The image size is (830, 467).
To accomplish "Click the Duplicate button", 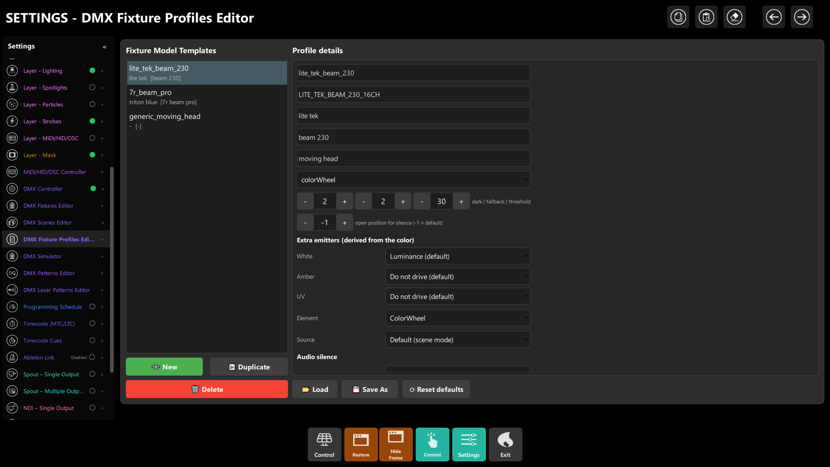I will tap(249, 367).
